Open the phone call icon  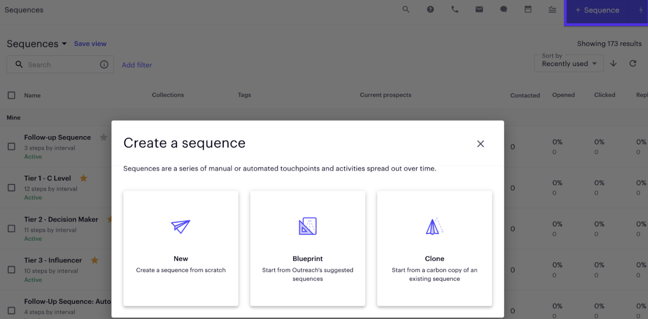point(455,9)
